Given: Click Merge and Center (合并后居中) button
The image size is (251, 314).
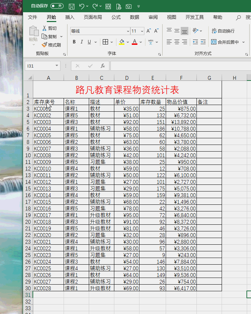Looking at the screenshot, I should pos(225,42).
